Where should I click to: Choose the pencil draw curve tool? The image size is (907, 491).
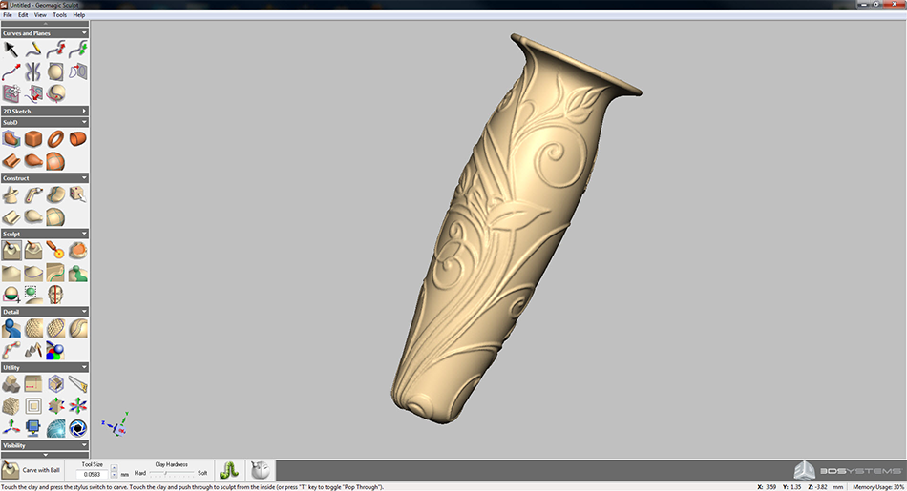(x=34, y=48)
